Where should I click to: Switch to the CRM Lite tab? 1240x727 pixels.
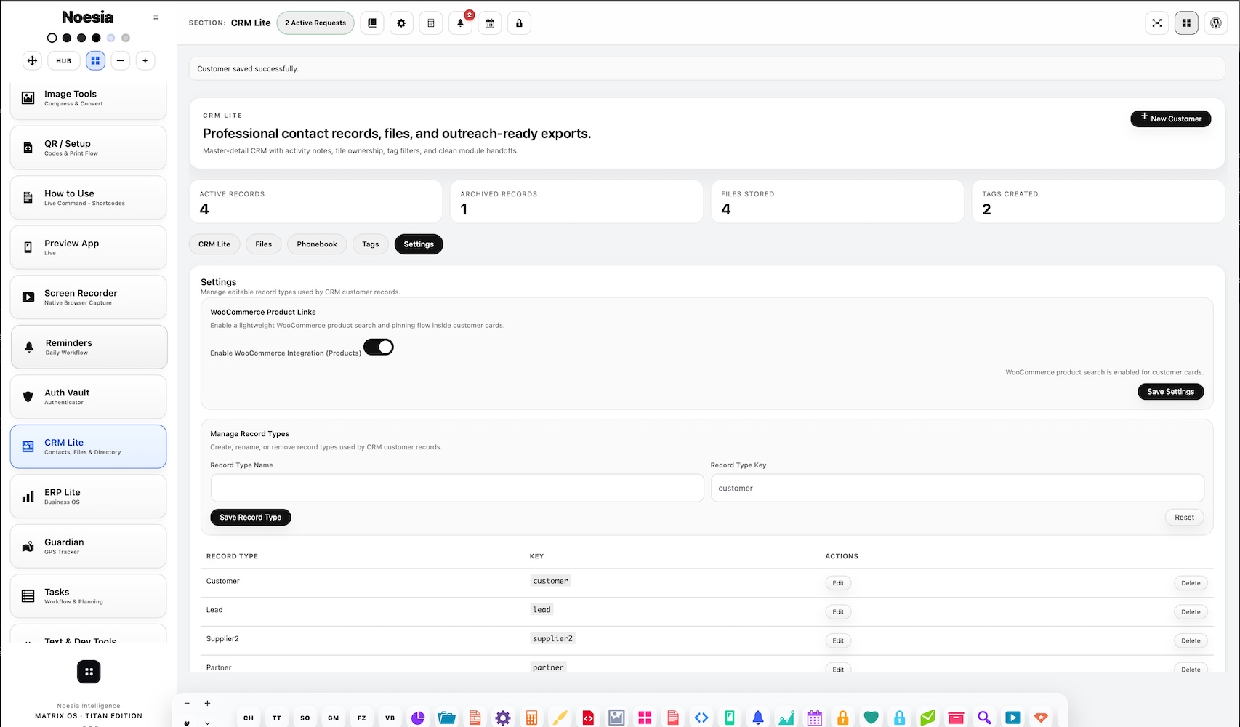(x=214, y=244)
